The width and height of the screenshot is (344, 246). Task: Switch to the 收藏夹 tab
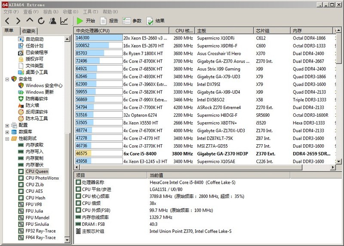click(x=29, y=31)
